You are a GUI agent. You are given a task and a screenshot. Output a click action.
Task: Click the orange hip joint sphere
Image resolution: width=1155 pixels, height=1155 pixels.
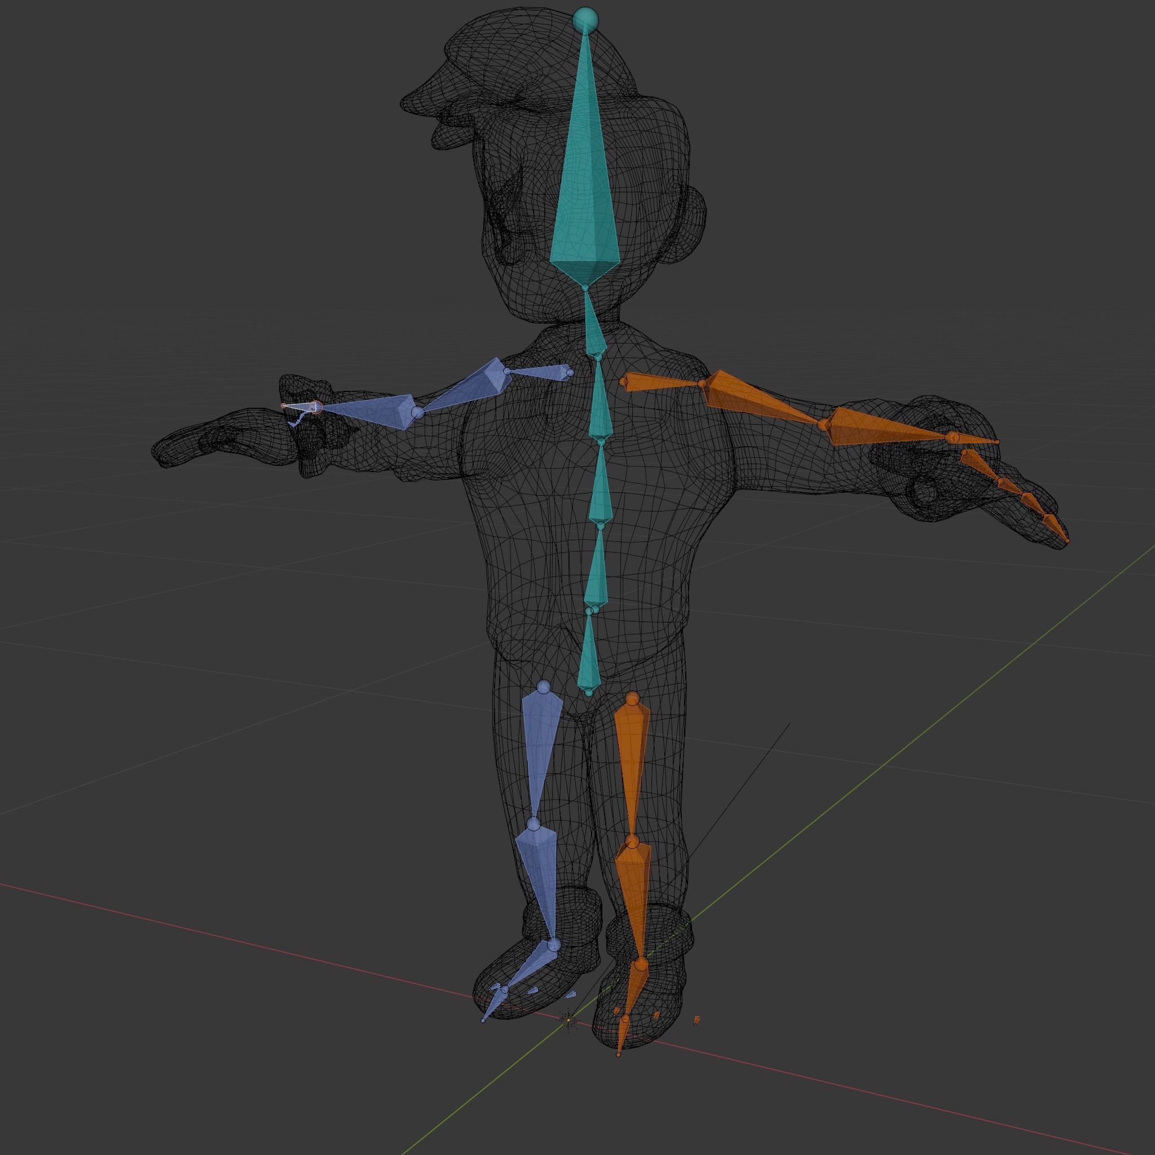632,699
